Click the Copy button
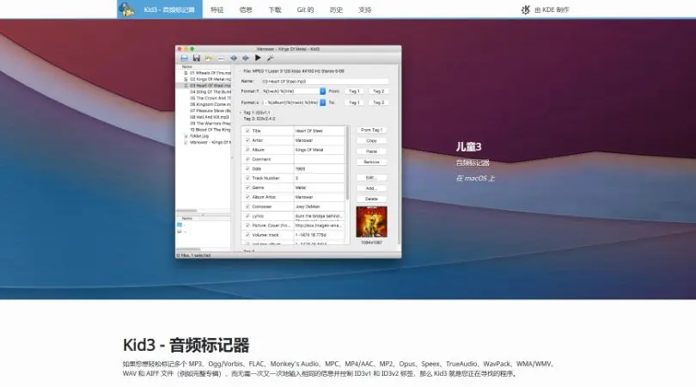Image resolution: width=696 pixels, height=387 pixels. coord(371,141)
